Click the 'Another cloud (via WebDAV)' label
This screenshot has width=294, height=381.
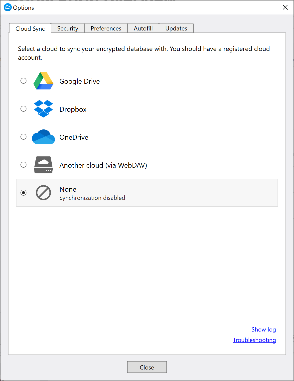click(103, 165)
